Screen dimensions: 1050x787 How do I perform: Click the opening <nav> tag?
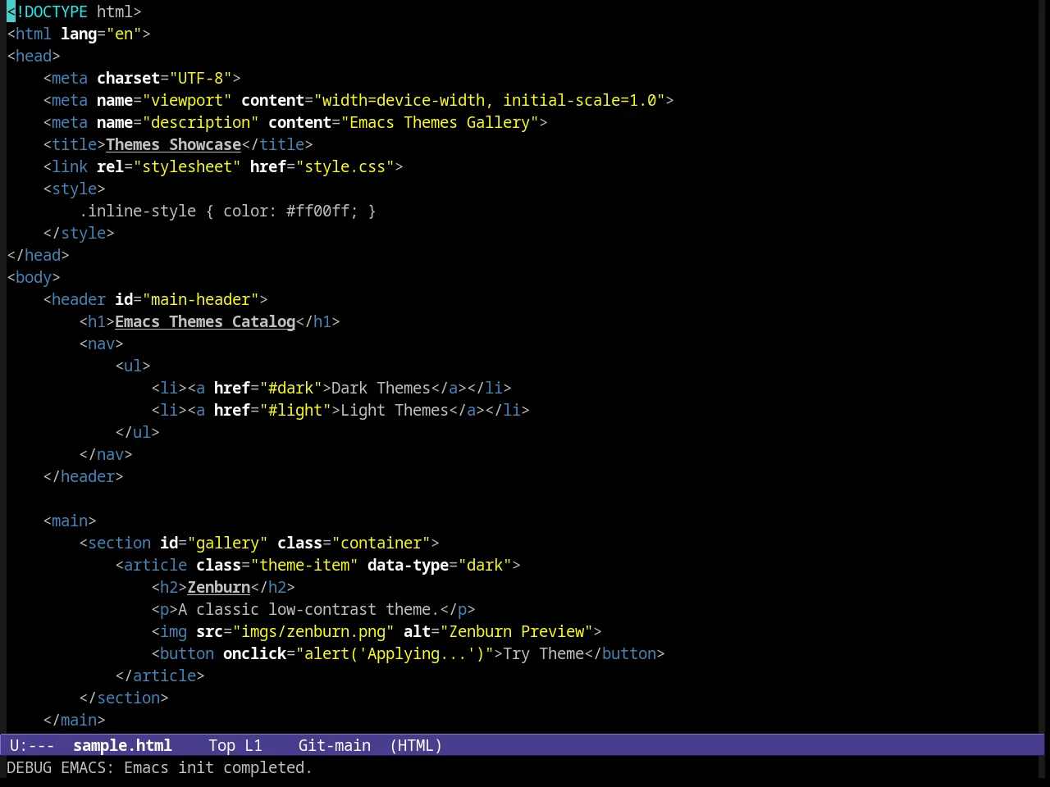coord(102,343)
